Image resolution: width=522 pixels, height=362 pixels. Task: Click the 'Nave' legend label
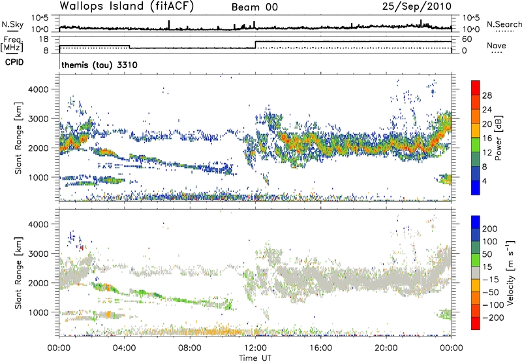(x=497, y=45)
